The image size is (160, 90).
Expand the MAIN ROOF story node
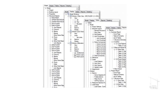50,18
